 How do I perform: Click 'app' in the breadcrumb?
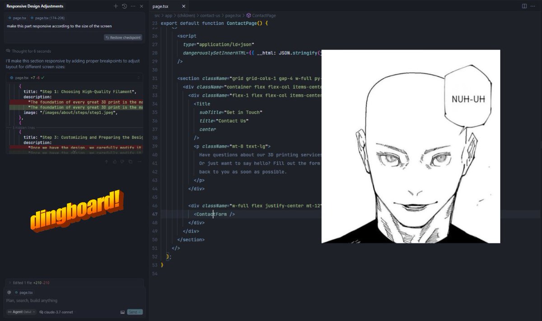click(168, 15)
